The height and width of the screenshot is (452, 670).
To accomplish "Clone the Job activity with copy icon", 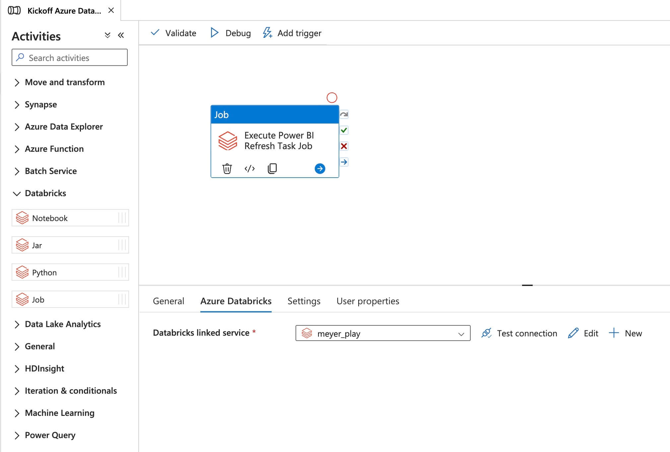I will (x=272, y=169).
